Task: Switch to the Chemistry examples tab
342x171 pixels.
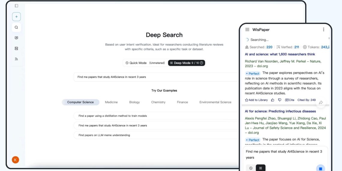Action: pos(158,102)
